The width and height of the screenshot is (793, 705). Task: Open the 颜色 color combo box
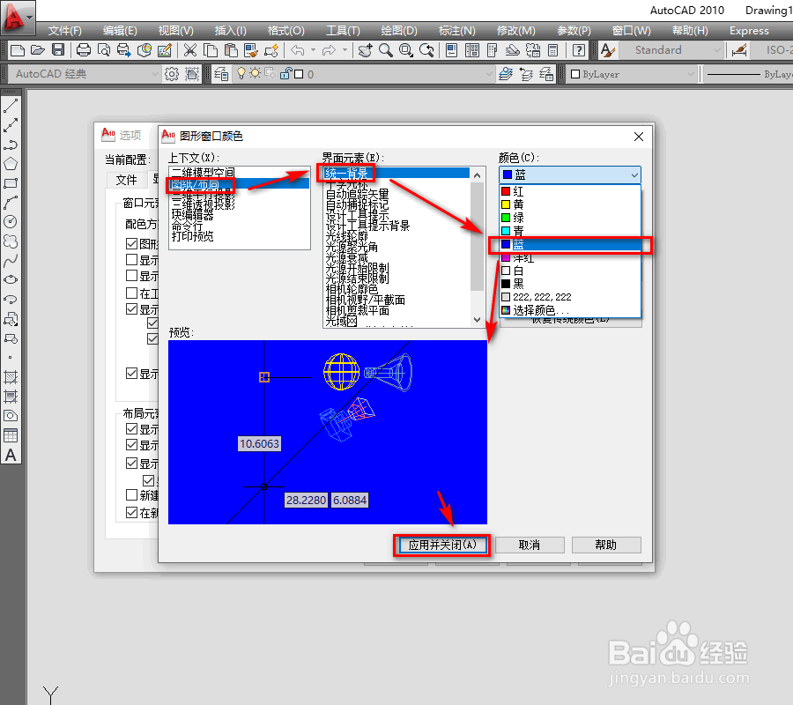570,175
